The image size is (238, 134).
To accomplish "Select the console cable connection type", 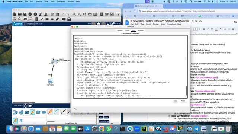I will point(57,112).
